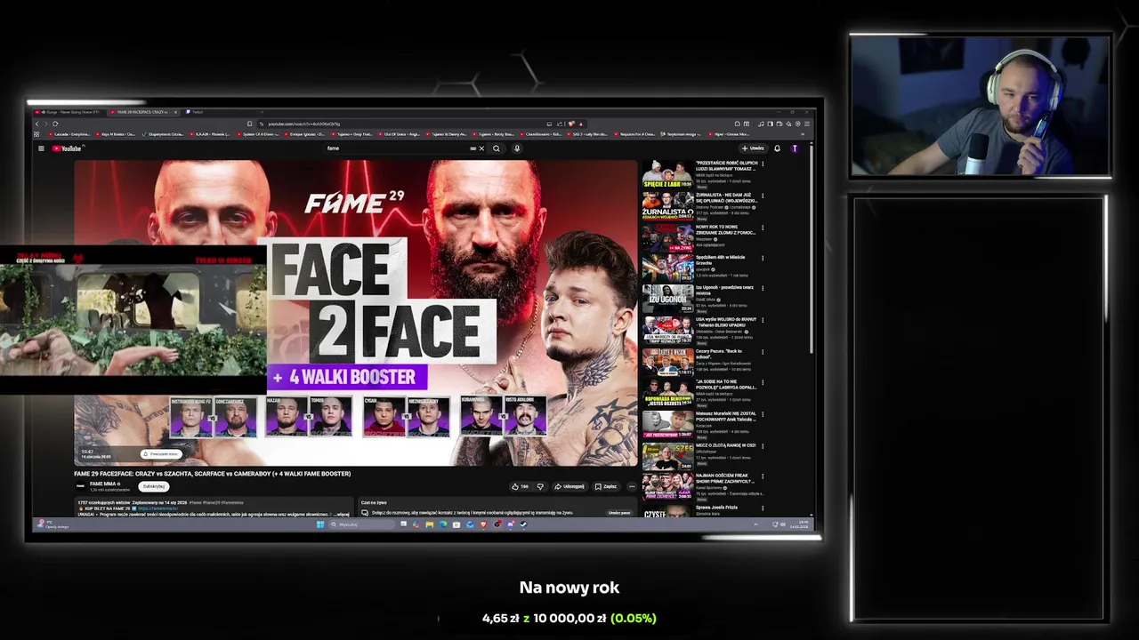
Task: Click the streamer webcam overlay
Action: coord(980,106)
